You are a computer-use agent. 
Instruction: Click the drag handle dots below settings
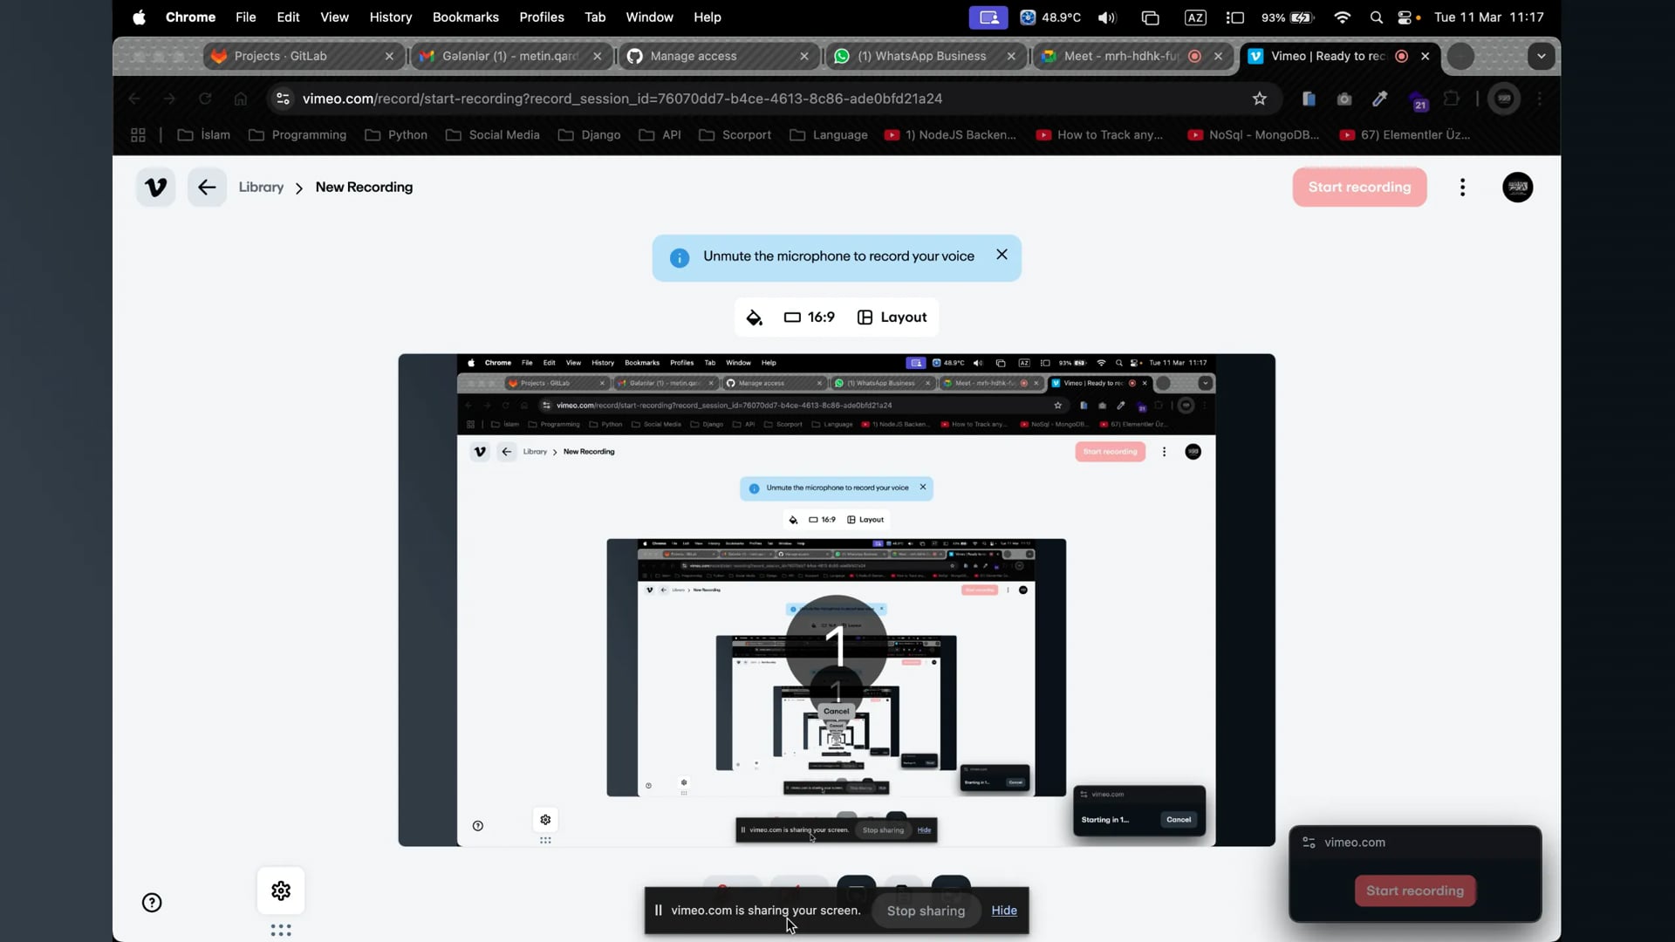pos(281,931)
